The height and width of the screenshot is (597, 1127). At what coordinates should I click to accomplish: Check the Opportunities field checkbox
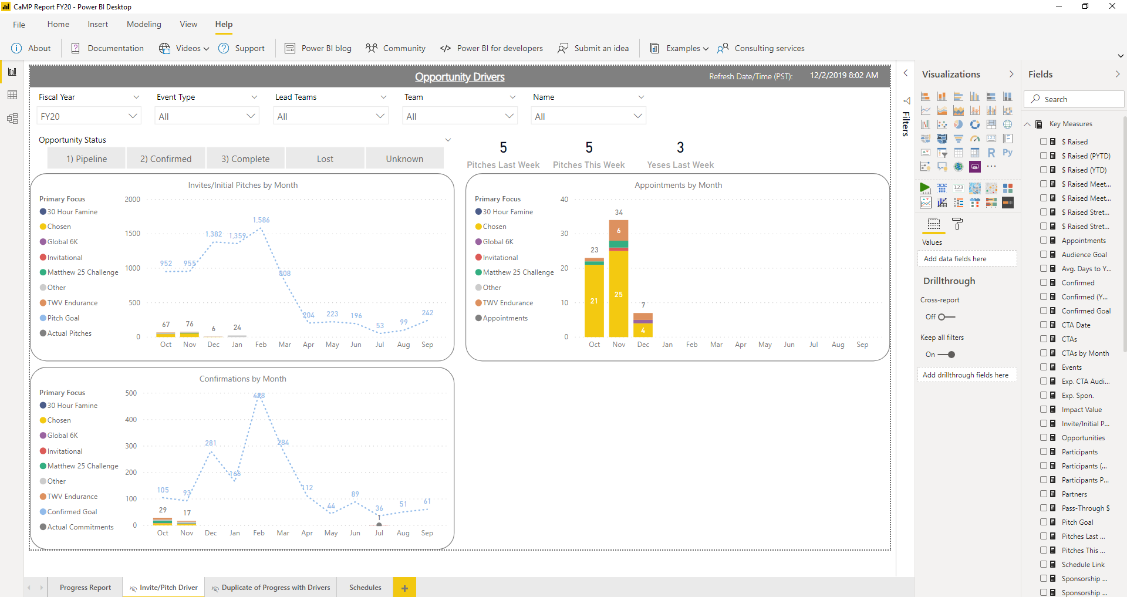(1044, 437)
